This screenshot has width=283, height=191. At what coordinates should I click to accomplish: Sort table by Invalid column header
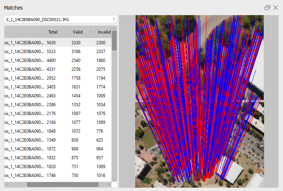tap(104, 32)
